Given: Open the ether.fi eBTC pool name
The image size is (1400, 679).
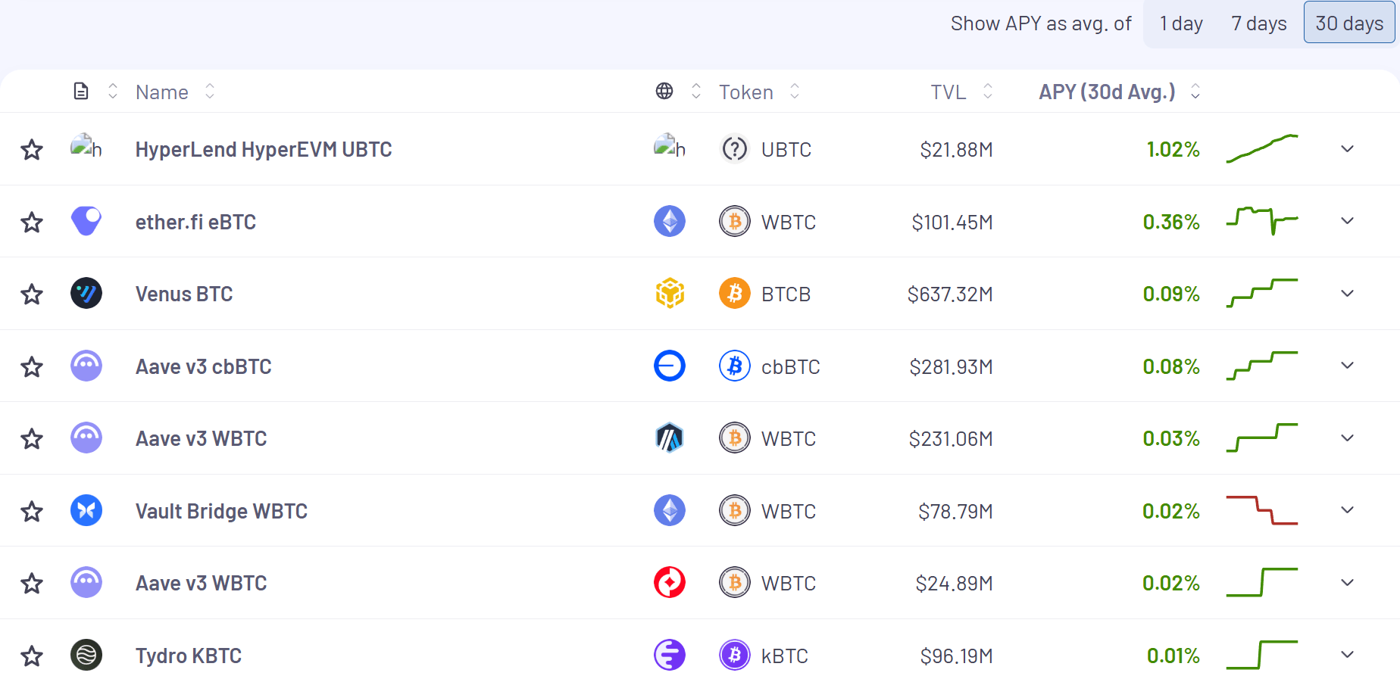Looking at the screenshot, I should point(195,222).
